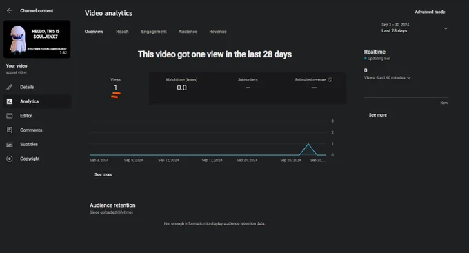Open the Channel content link
Viewport: 469px width, 253px height.
coord(37,11)
